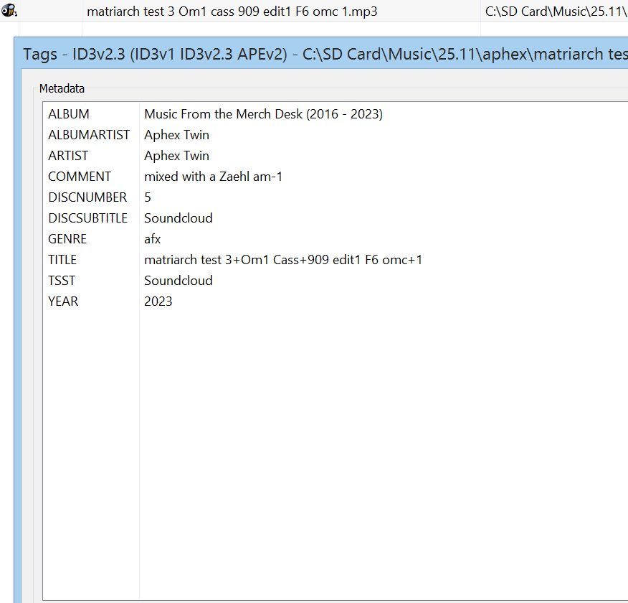628x603 pixels.
Task: Select the matriarch test 3 mp3 file name
Action: click(x=232, y=11)
